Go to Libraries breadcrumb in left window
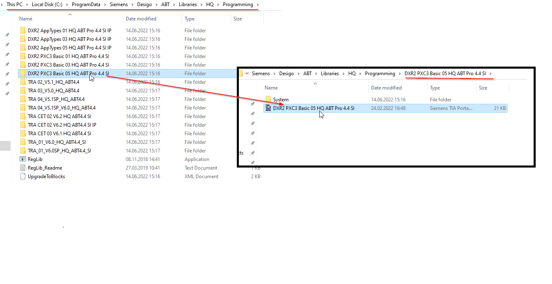 (x=188, y=4)
